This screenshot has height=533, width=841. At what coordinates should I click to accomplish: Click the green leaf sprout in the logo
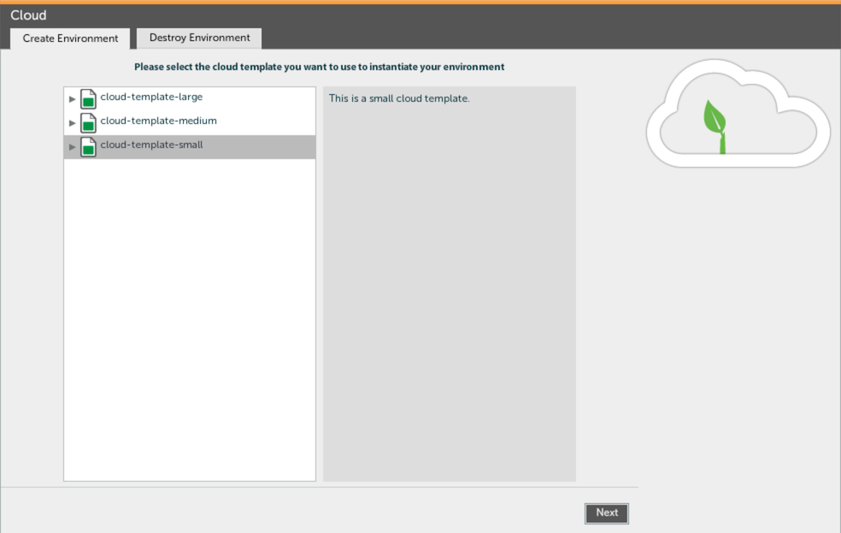pos(715,120)
